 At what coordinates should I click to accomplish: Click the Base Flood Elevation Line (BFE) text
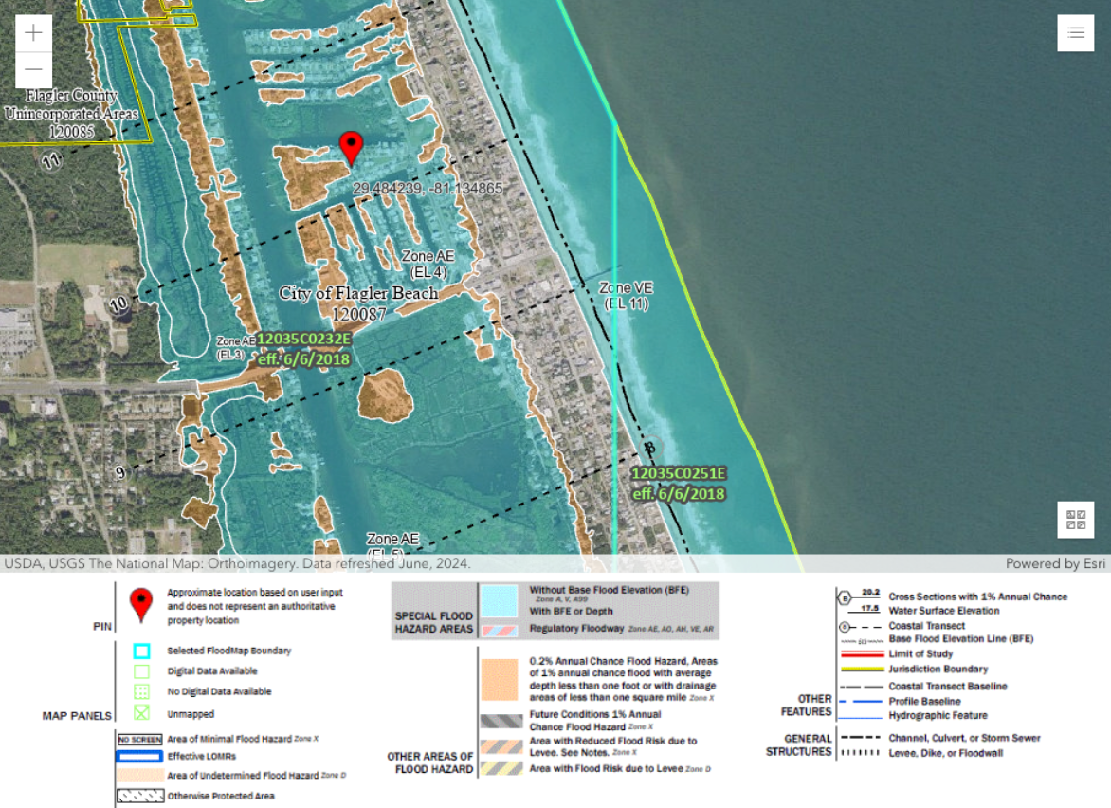961,638
